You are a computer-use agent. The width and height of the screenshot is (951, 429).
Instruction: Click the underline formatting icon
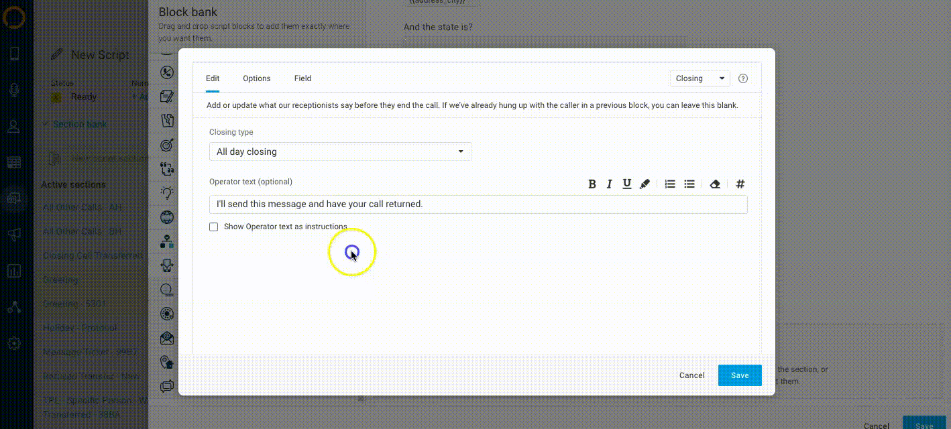(x=627, y=184)
